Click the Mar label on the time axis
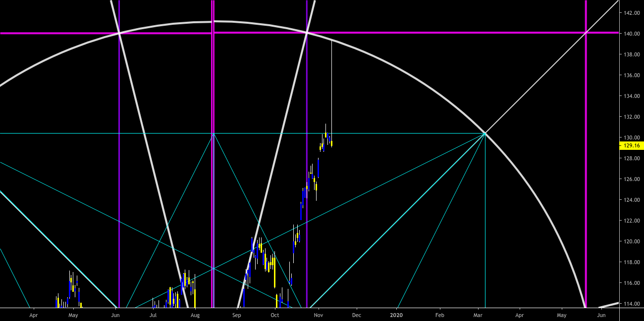644x321 pixels. [x=478, y=315]
